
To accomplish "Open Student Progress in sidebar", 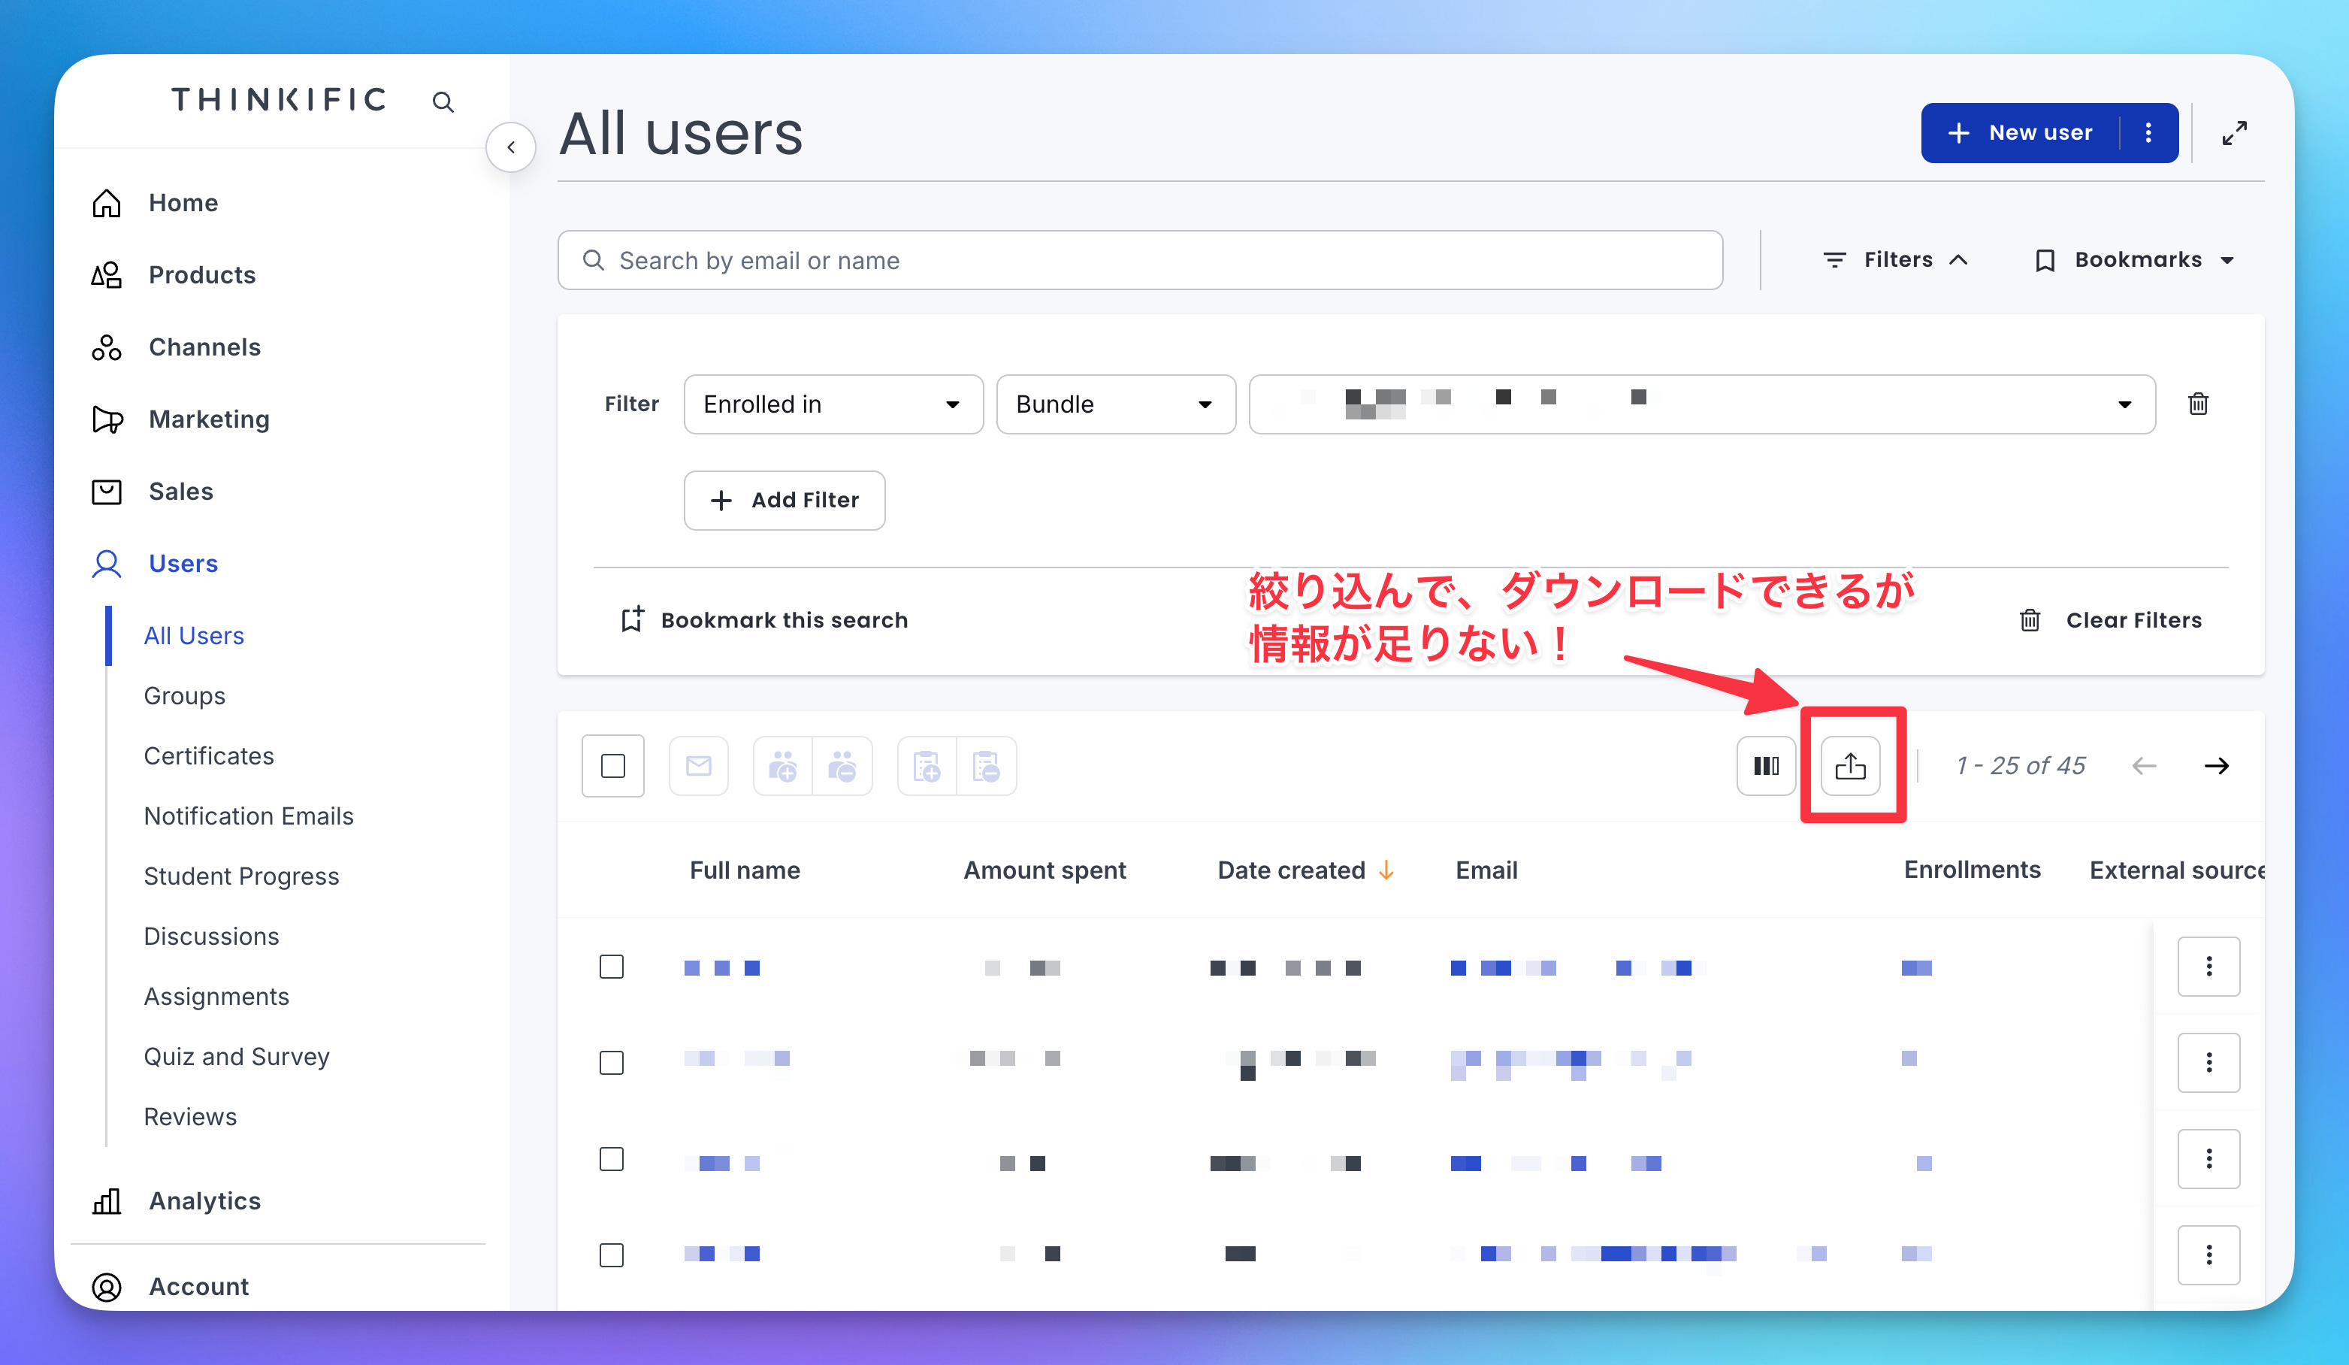I will coord(240,876).
